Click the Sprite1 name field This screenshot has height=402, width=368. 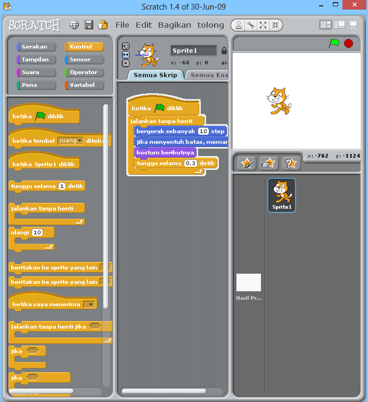click(194, 51)
